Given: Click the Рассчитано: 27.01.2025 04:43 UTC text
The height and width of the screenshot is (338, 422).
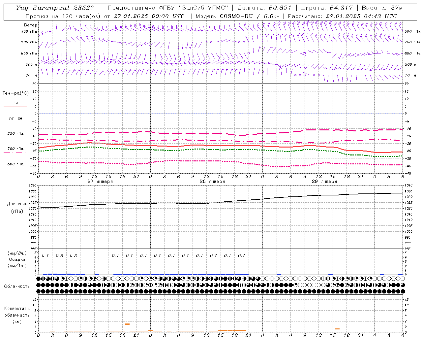Looking at the screenshot, I should coord(342,16).
